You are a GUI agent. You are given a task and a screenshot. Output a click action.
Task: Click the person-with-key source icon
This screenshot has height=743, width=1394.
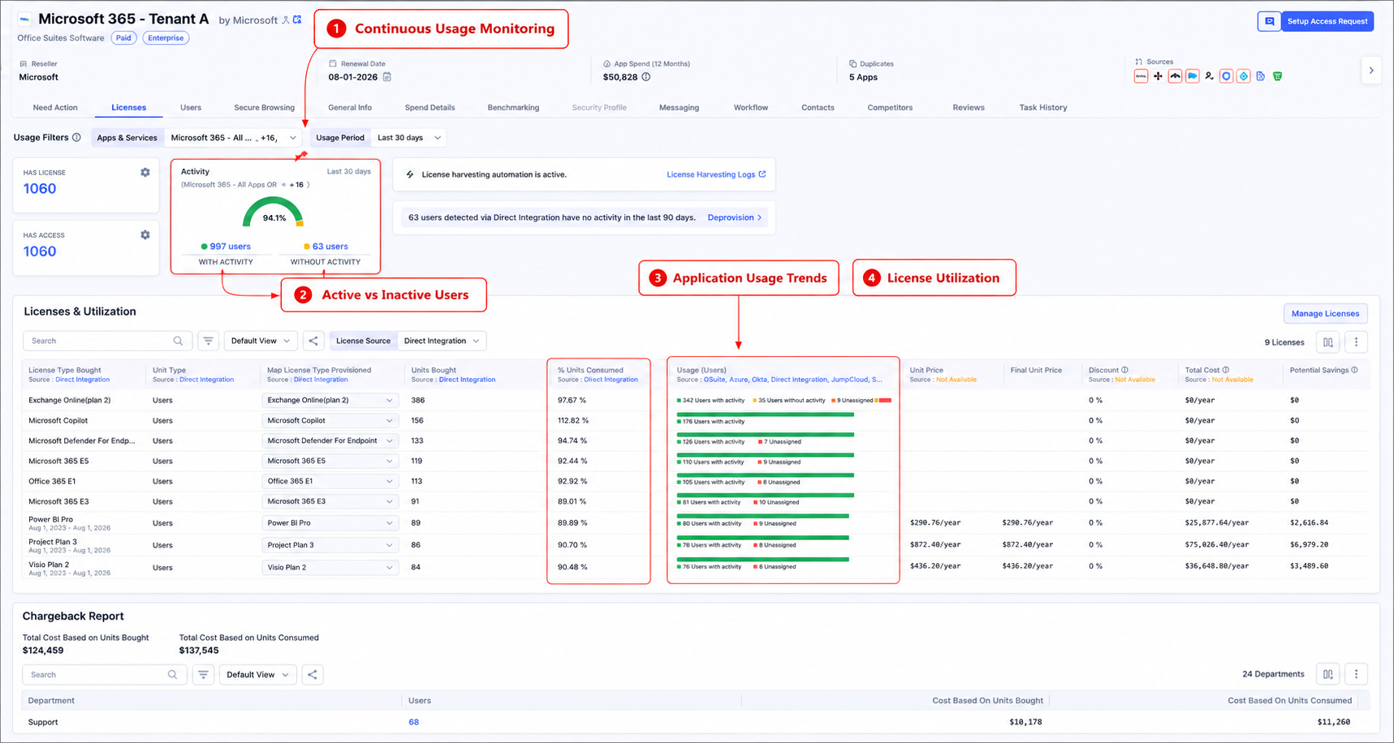[1209, 76]
